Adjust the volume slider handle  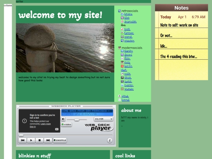77,120
